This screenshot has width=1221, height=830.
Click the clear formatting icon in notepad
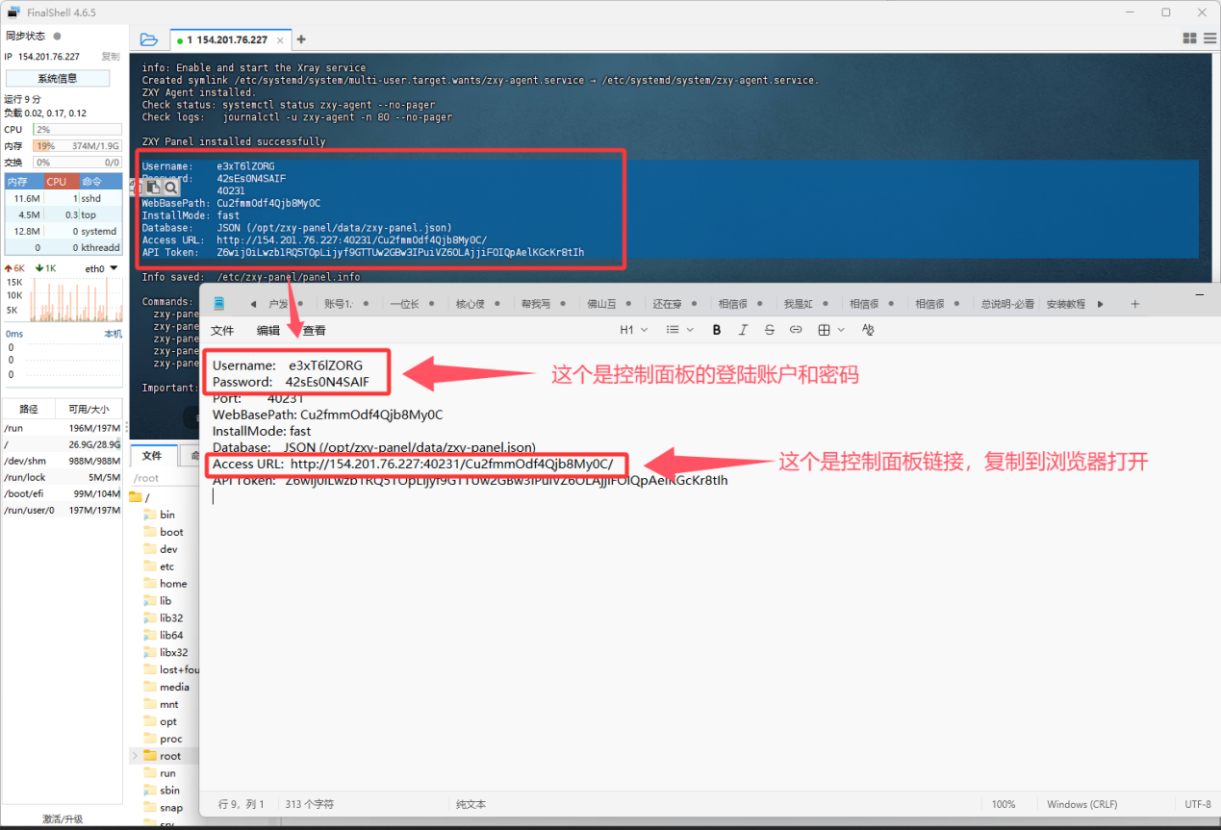pyautogui.click(x=868, y=330)
